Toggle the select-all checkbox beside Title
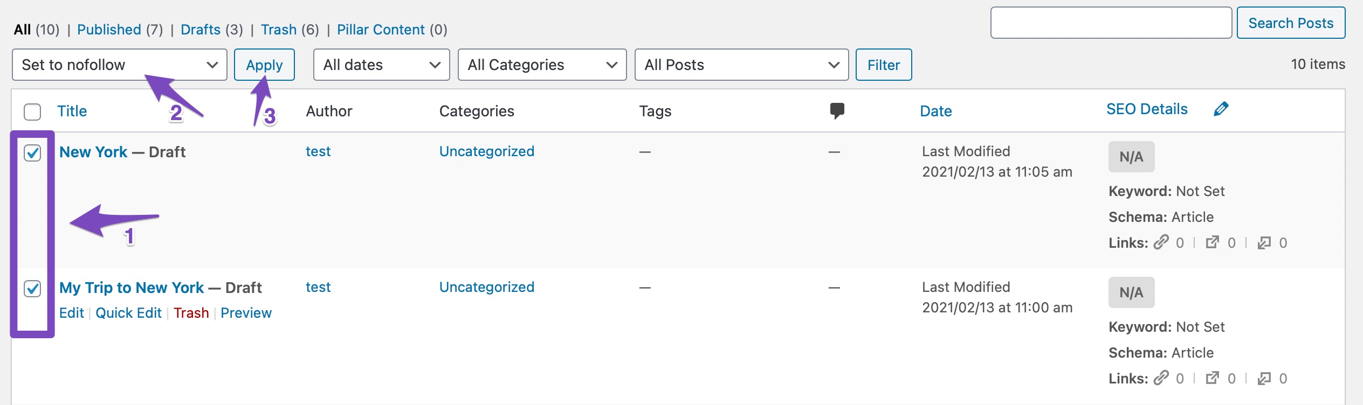 32,112
